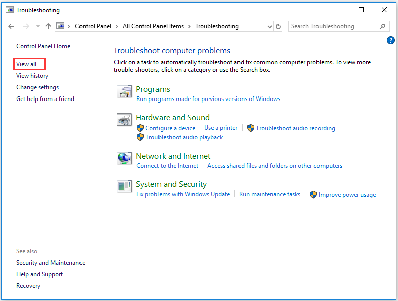This screenshot has width=398, height=301.
Task: Click the Control Panel breadcrumb
Action: (x=93, y=26)
